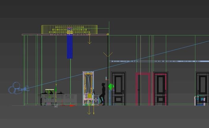Click the black human silhouette figure

103,94
